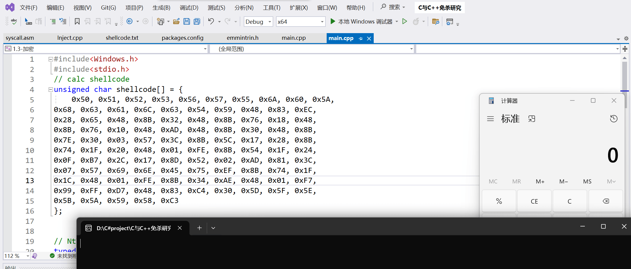
Task: Expand the x64 platform dropdown
Action: tap(322, 22)
